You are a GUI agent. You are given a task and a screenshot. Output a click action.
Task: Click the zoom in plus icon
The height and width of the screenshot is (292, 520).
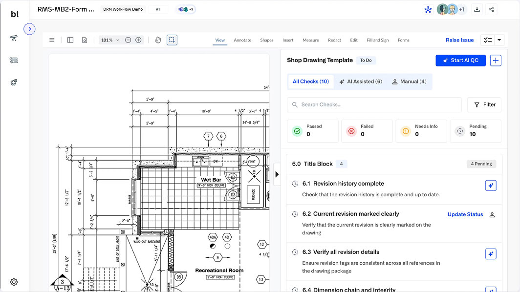click(x=138, y=40)
